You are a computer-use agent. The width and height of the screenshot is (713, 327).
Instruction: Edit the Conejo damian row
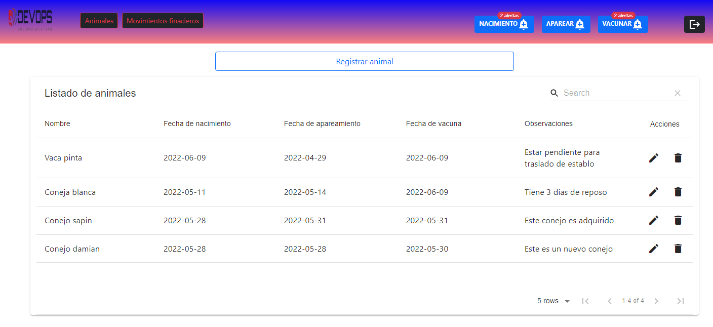click(654, 249)
